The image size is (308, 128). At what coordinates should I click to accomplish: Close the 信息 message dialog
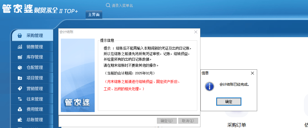[x=252, y=73]
